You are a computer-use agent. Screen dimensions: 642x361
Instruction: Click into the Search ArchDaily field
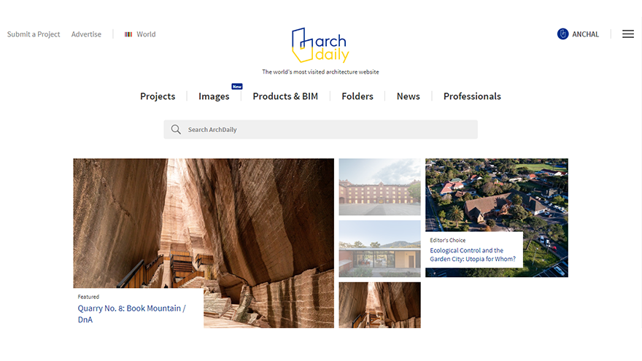[320, 129]
